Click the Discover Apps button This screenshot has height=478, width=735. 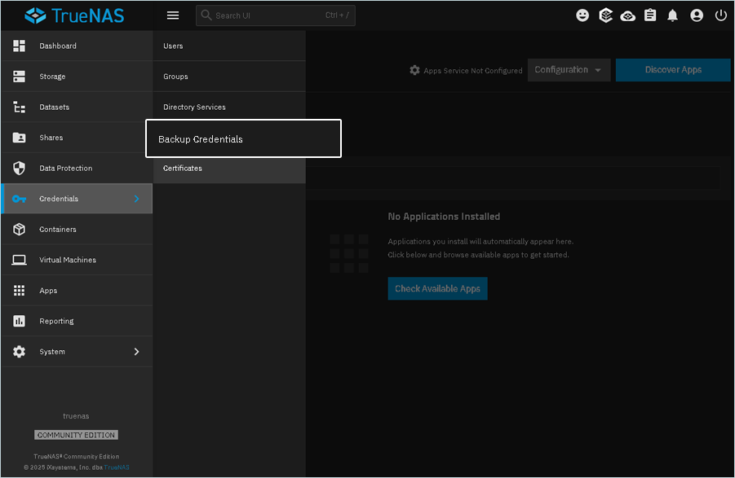click(x=673, y=70)
